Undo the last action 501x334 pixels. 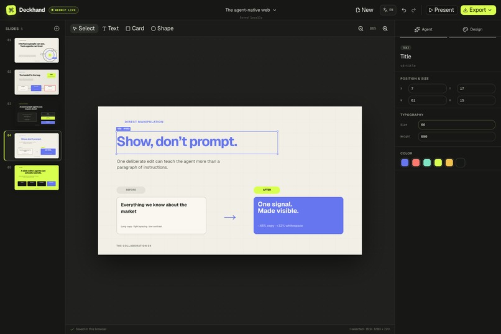[x=404, y=10]
